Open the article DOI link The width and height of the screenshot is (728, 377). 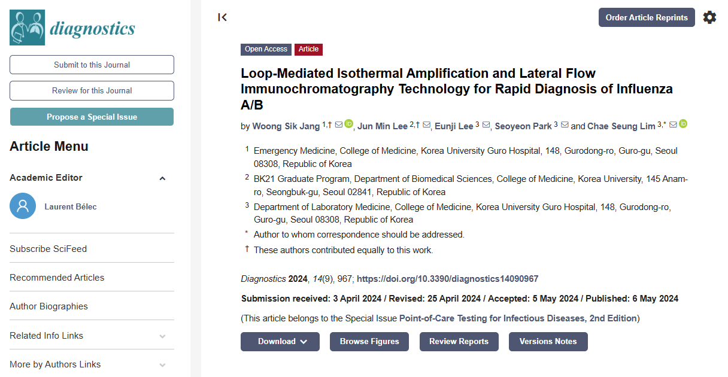click(447, 279)
